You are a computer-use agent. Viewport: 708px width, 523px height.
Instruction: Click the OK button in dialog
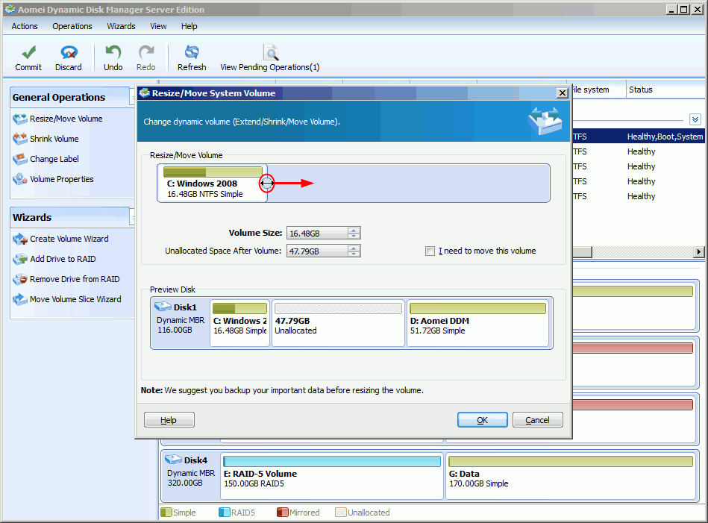point(482,419)
